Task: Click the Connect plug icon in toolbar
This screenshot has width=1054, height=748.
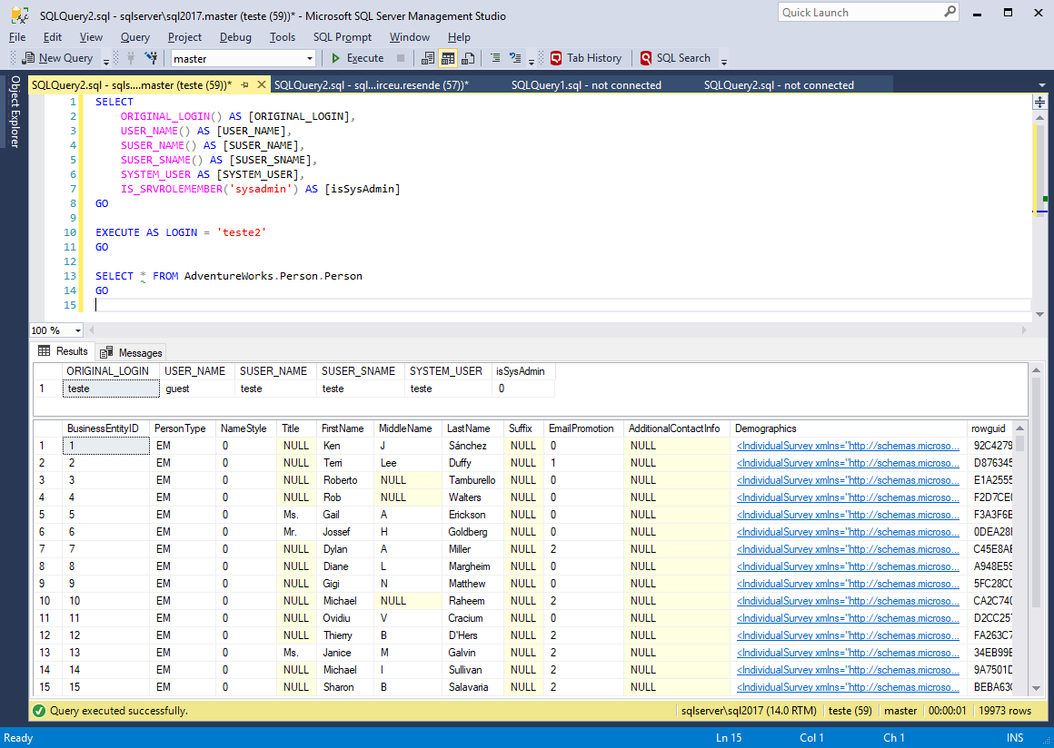Action: click(x=131, y=58)
